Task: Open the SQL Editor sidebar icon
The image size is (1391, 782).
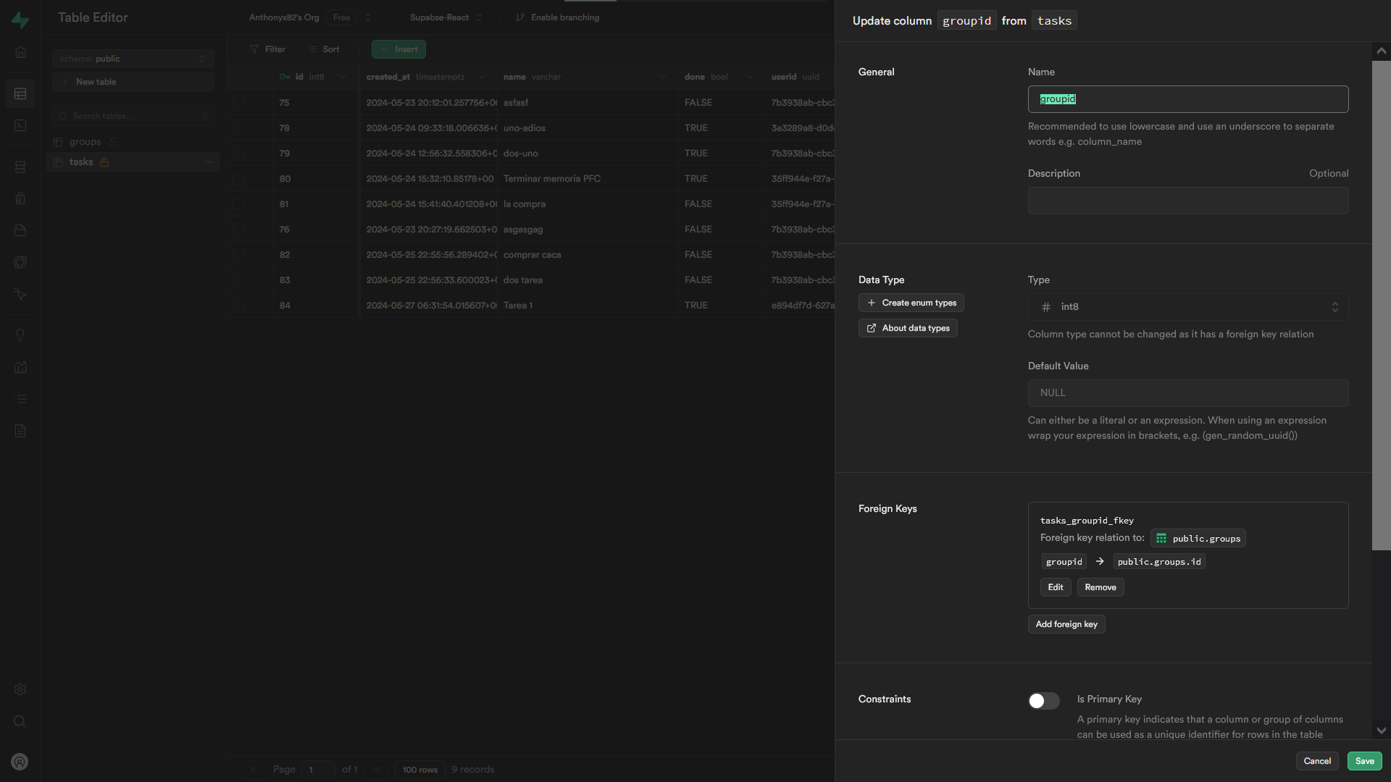Action: point(20,126)
